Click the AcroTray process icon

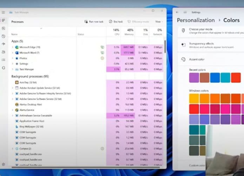coord(17,82)
